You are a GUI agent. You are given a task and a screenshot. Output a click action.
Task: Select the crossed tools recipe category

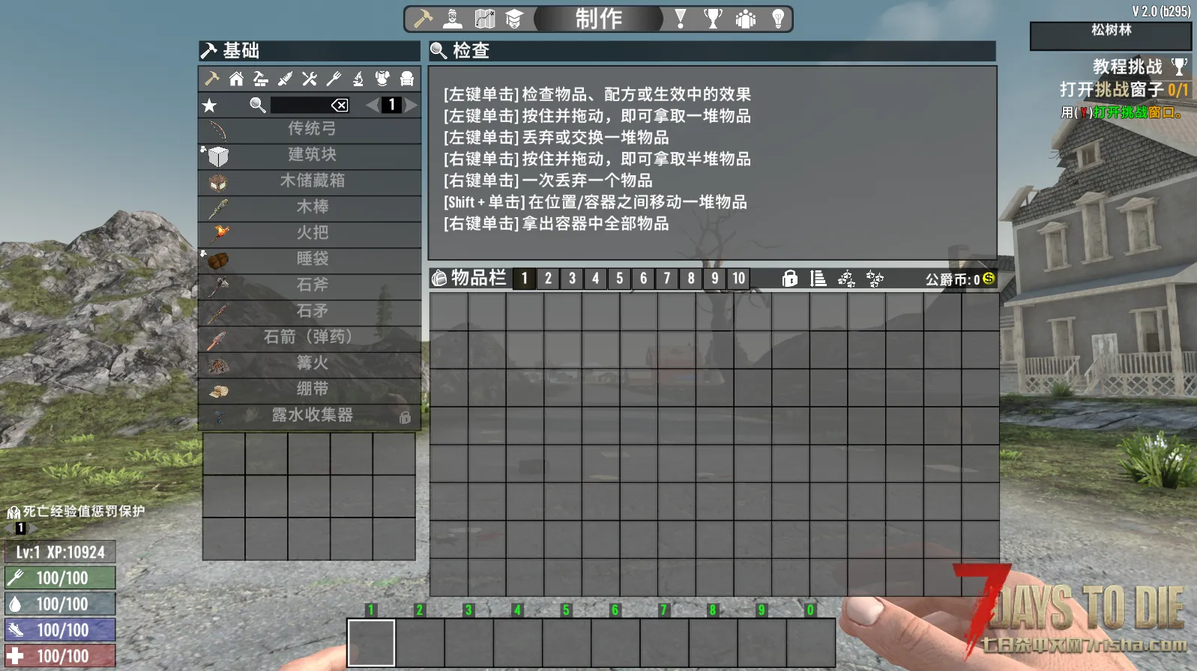tap(310, 79)
